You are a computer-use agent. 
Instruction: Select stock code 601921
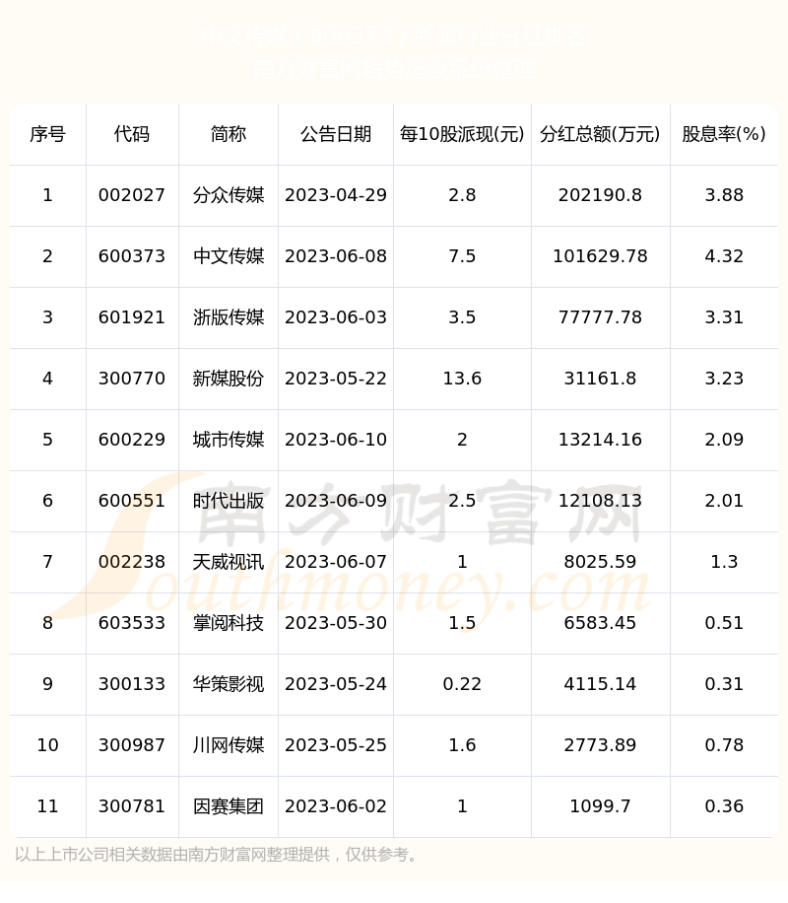click(132, 317)
